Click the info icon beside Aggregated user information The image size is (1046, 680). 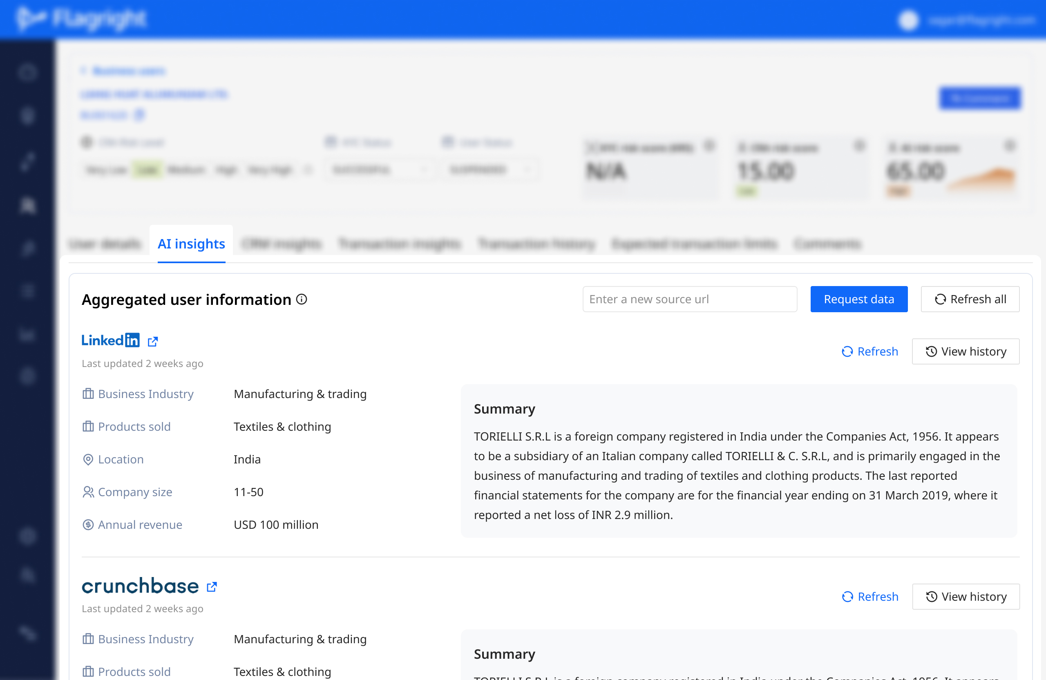click(x=302, y=300)
